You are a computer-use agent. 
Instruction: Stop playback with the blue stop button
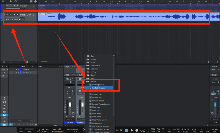(126, 130)
